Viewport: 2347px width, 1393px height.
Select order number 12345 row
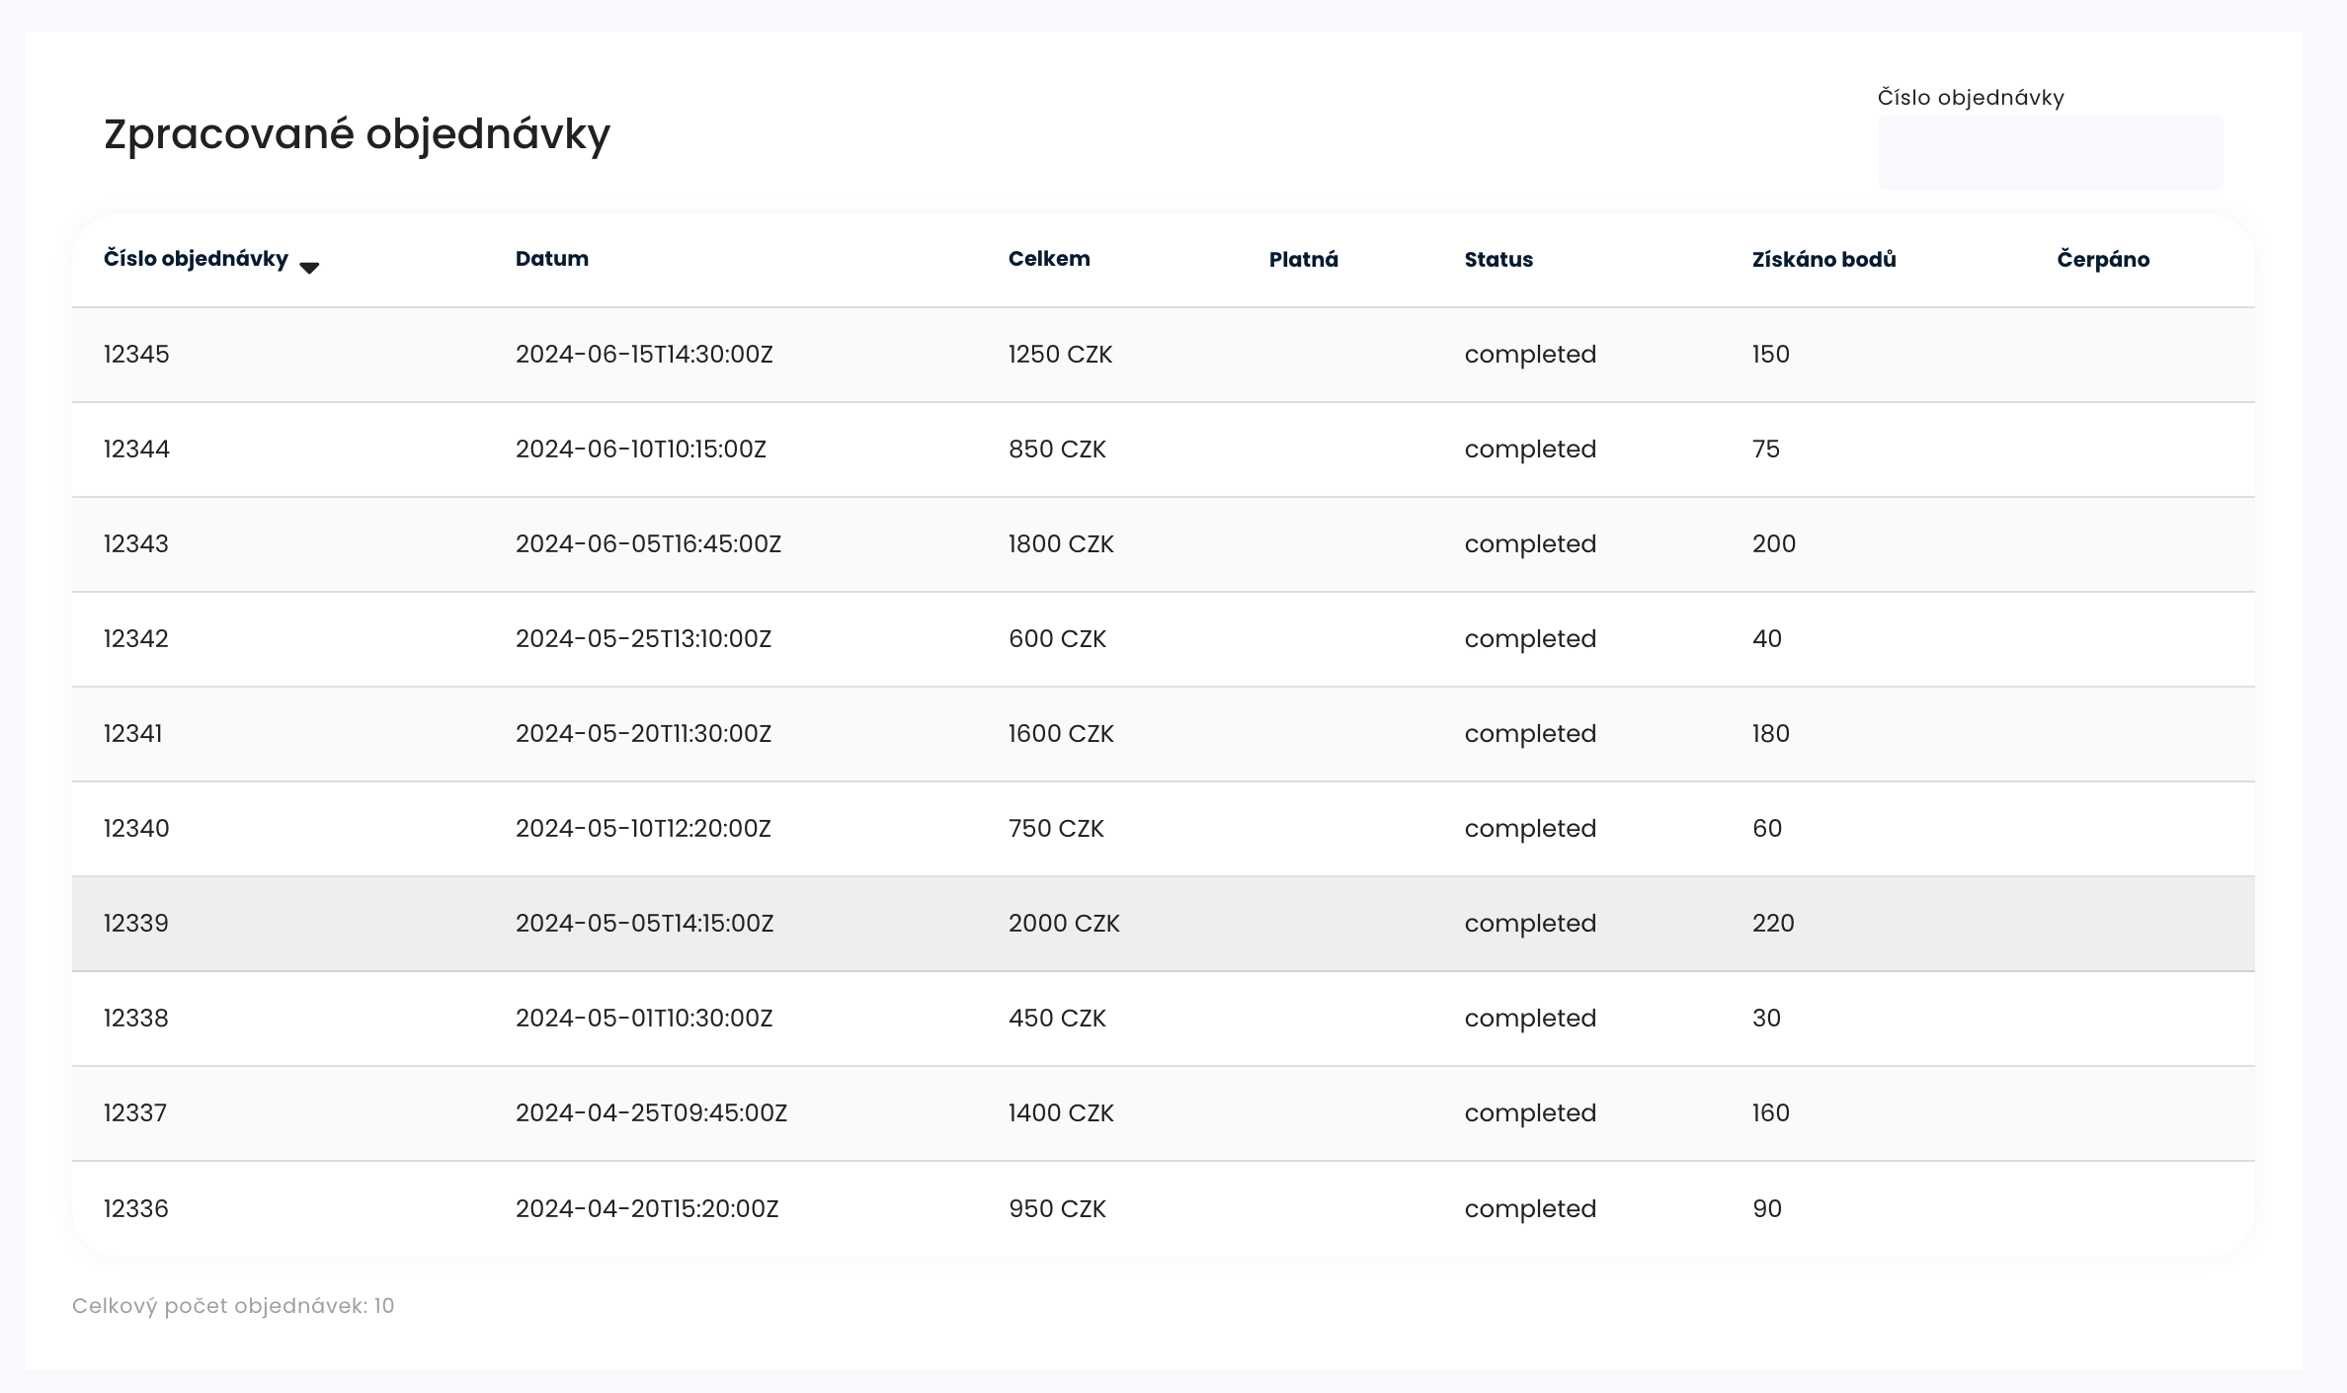tap(136, 355)
